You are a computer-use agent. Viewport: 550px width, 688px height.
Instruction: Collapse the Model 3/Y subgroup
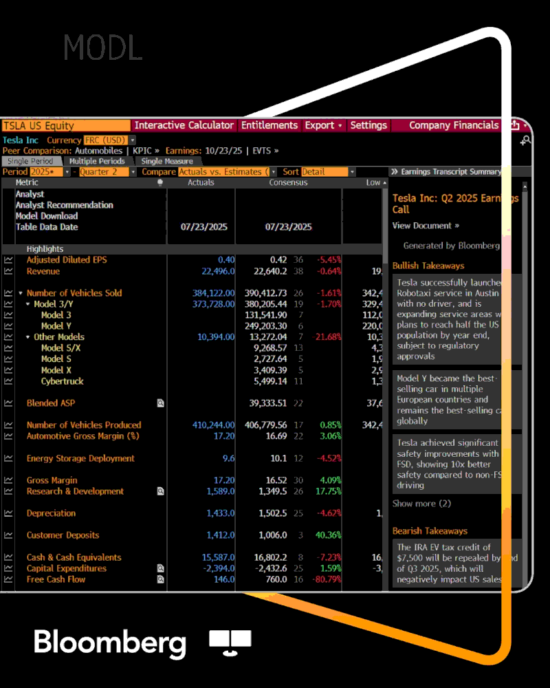pyautogui.click(x=28, y=304)
